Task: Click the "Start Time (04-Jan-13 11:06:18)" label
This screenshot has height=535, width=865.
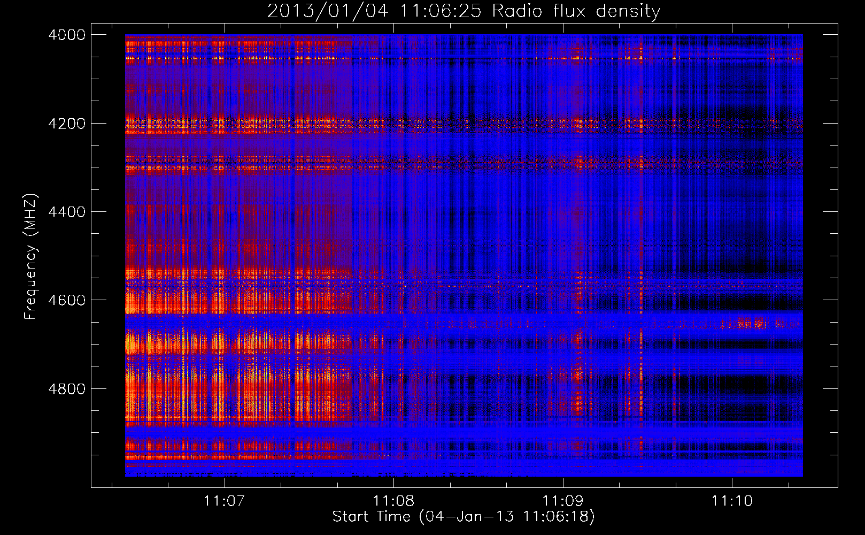Action: [x=464, y=517]
